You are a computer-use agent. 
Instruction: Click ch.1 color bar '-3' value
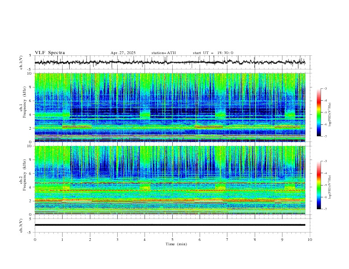point(325,88)
